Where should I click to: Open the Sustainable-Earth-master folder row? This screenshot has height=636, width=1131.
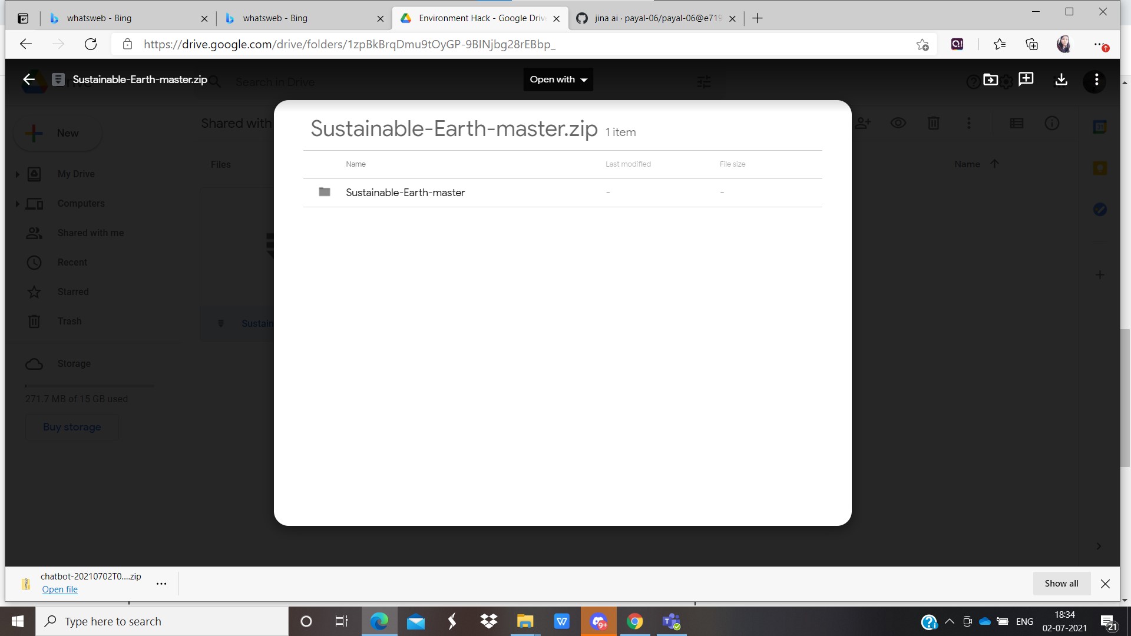click(405, 193)
